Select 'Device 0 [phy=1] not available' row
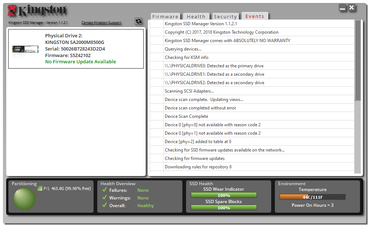Screen dimensions: 371x228 252,133
